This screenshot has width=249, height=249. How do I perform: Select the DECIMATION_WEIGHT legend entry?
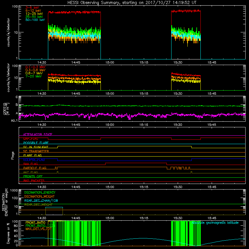(x=40, y=196)
